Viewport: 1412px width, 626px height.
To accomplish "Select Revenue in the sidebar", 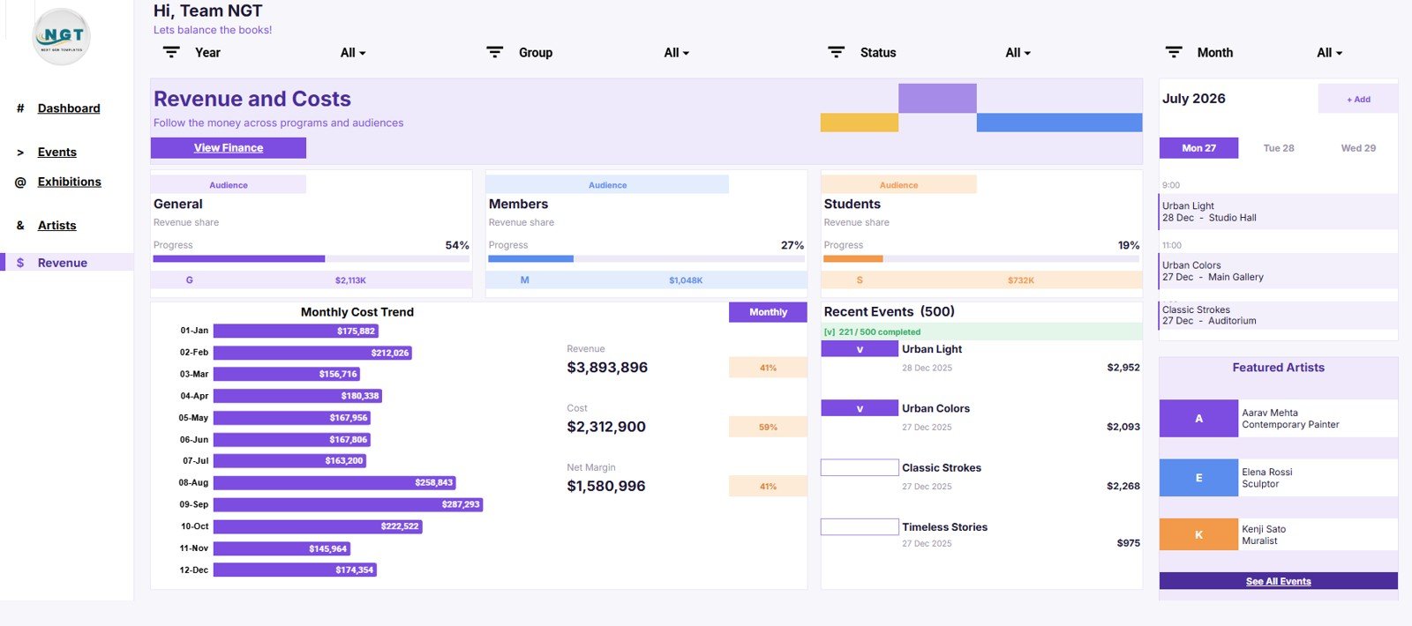I will click(x=63, y=263).
